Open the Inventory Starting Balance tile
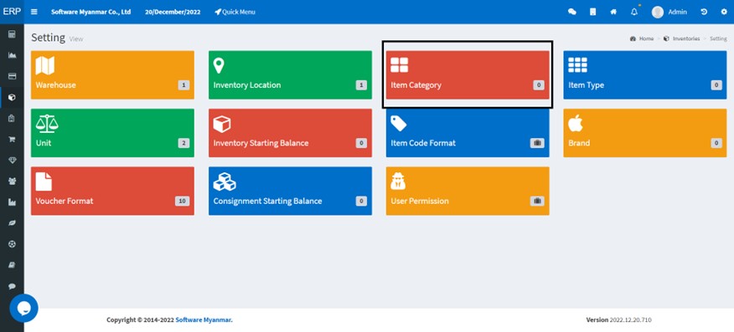Viewport: 734px width, 332px height. pos(290,133)
